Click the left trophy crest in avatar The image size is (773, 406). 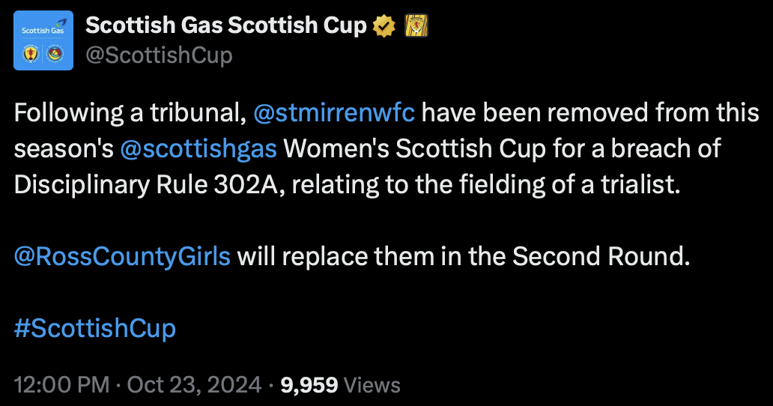[31, 54]
